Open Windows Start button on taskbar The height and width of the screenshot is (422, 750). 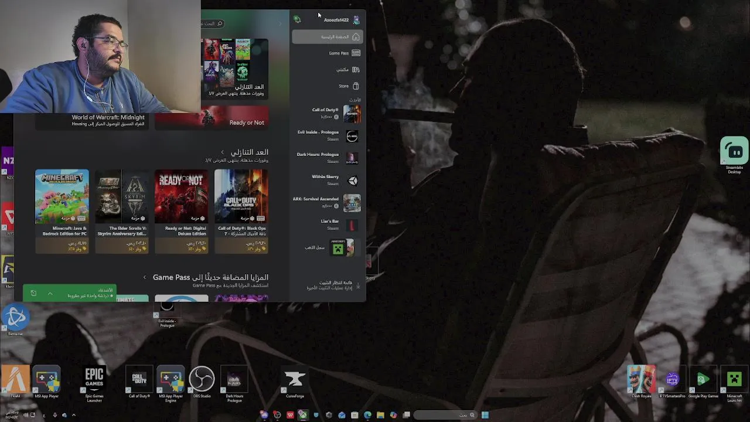point(485,415)
